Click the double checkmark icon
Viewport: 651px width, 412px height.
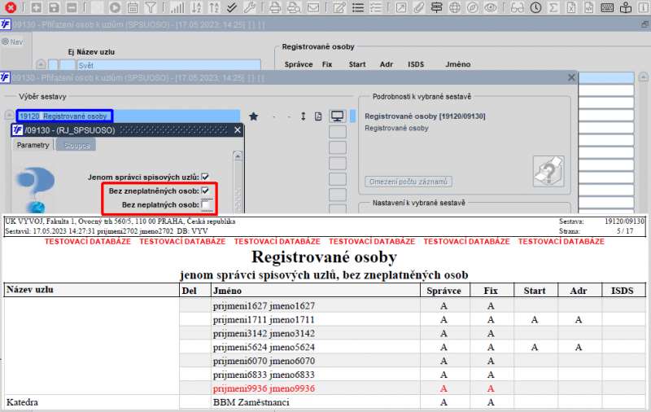(232, 7)
